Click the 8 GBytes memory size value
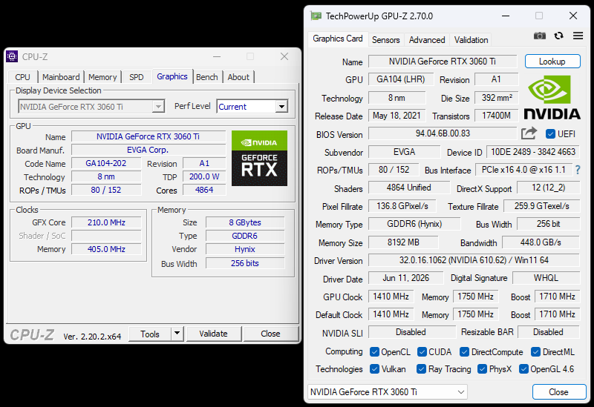 pos(245,222)
